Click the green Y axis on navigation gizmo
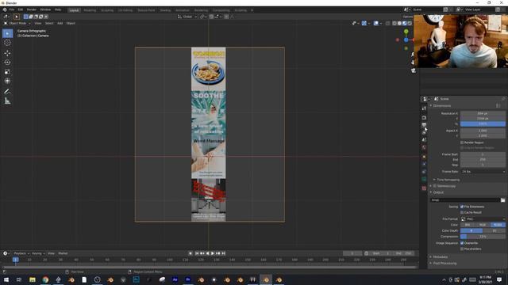Viewport: 508px width, 285px height. [x=406, y=32]
